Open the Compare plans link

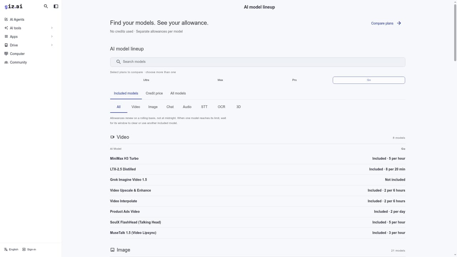click(386, 23)
